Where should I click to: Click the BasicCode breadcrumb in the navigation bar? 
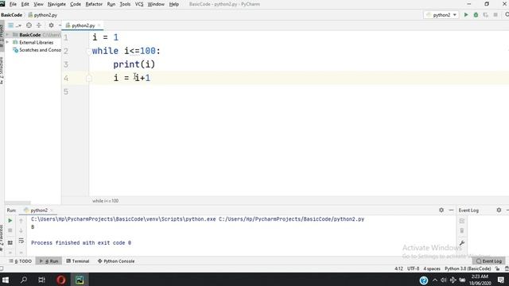[12, 15]
